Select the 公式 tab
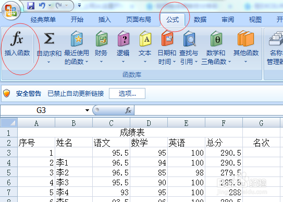 pos(173,19)
